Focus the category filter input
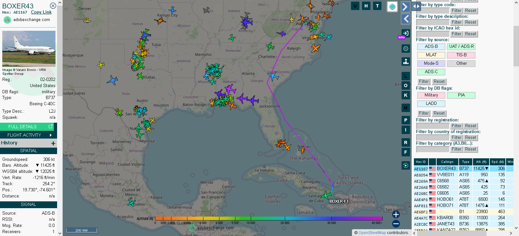This screenshot has height=236, width=519. click(x=433, y=149)
